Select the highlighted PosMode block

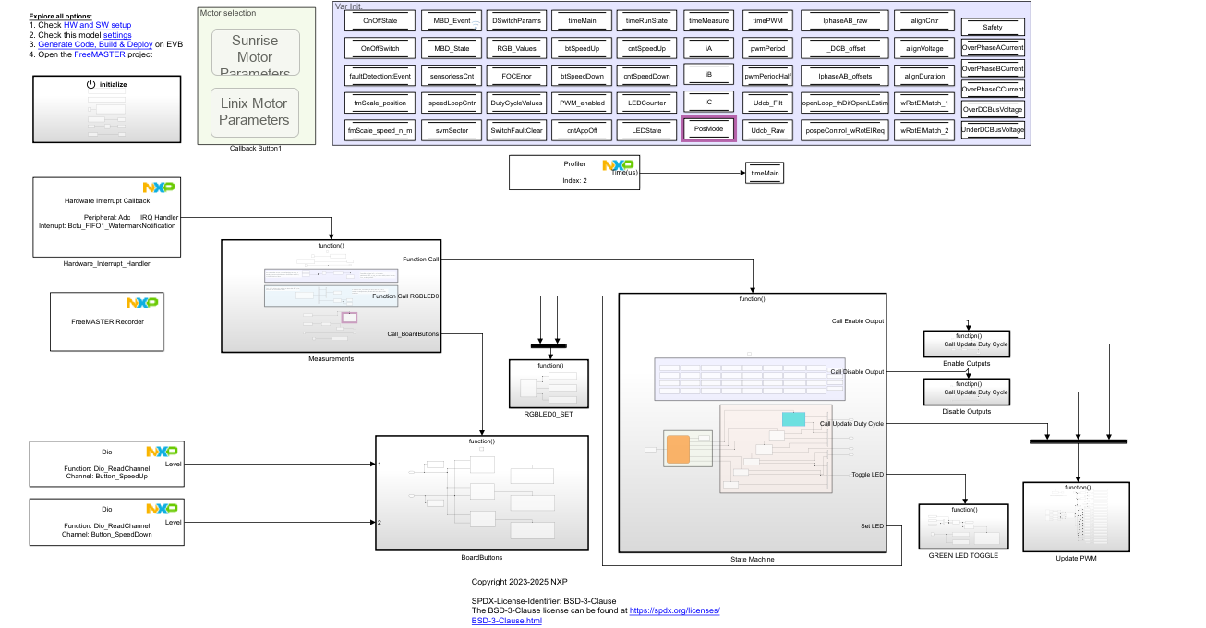coord(708,129)
